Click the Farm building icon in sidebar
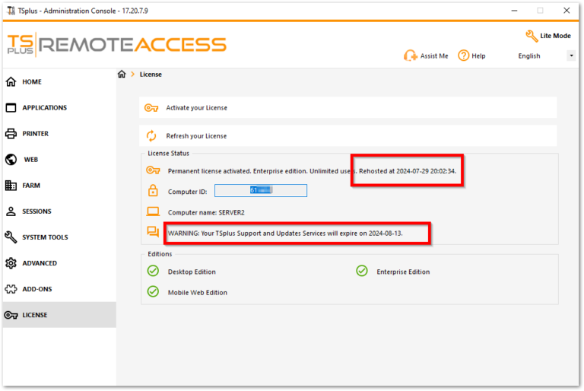 tap(11, 186)
